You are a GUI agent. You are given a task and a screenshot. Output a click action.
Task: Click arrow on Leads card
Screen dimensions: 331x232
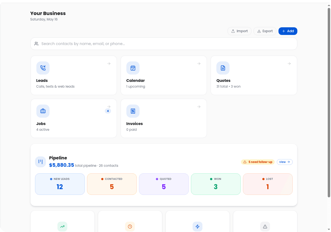point(109,64)
